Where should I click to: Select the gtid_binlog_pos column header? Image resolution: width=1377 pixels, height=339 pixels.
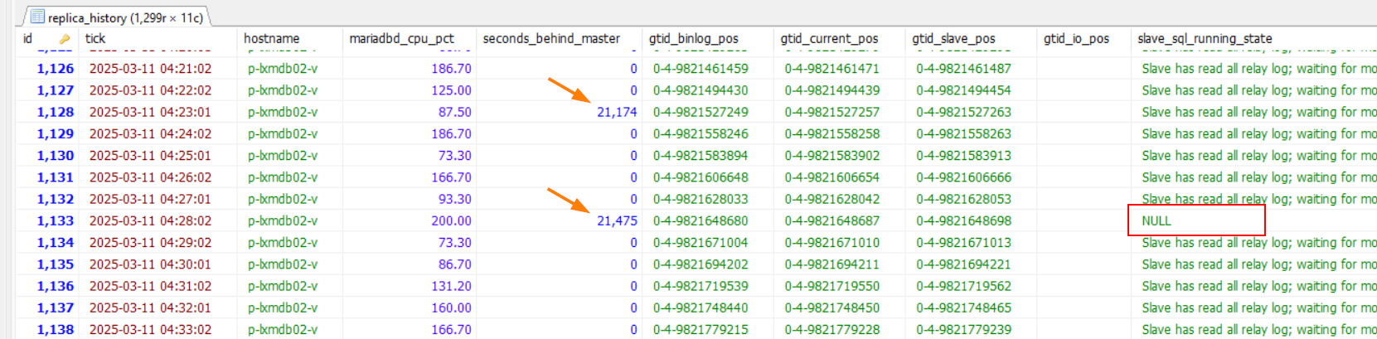pyautogui.click(x=693, y=38)
